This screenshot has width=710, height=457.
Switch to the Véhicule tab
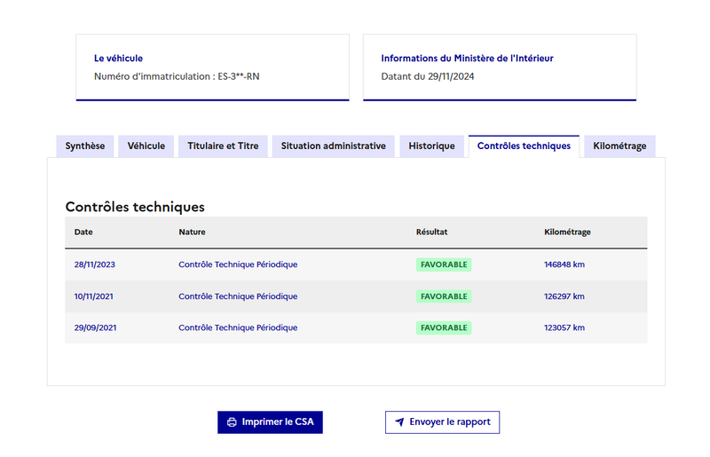click(x=146, y=146)
